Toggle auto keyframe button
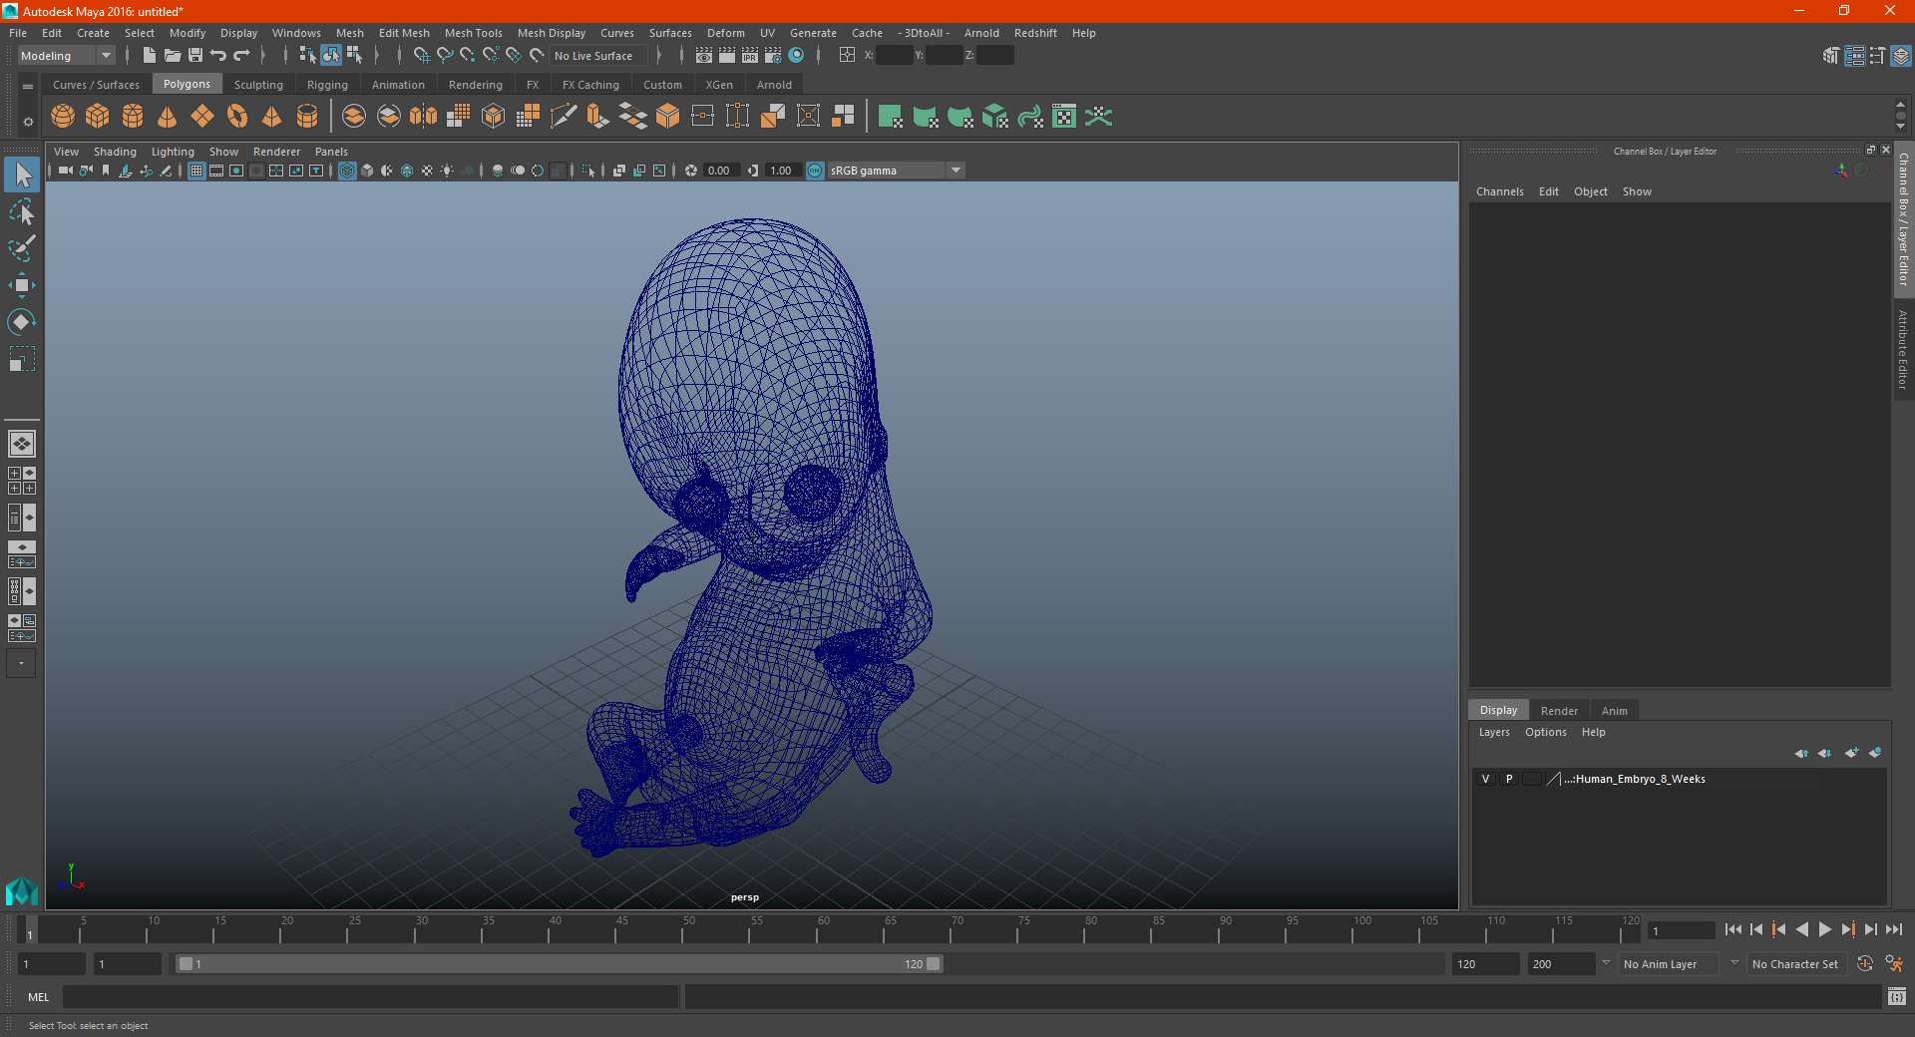Viewport: 1915px width, 1037px height. pos(1865,964)
